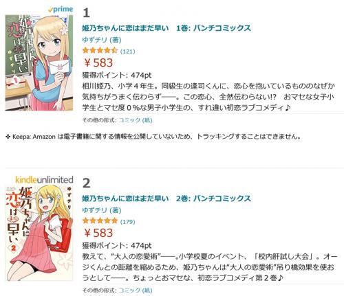The image size is (344, 296).
Task: Click the volume 2 description text
Action: [209, 267]
